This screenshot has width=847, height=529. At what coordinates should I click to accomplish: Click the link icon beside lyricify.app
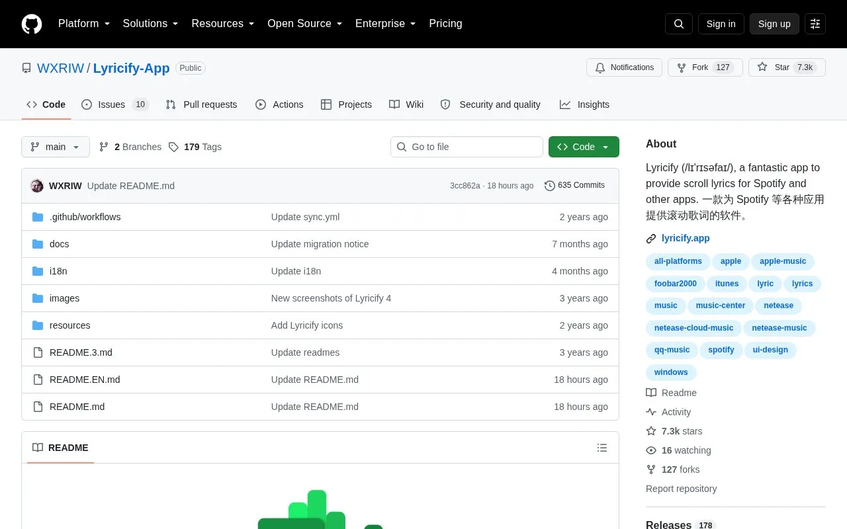(x=651, y=239)
